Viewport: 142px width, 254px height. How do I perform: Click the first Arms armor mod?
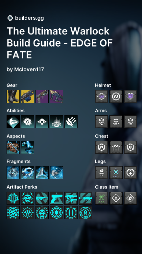(102, 122)
